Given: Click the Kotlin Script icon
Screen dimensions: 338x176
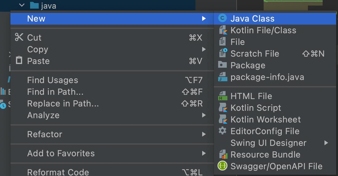Looking at the screenshot, I should click(223, 107).
